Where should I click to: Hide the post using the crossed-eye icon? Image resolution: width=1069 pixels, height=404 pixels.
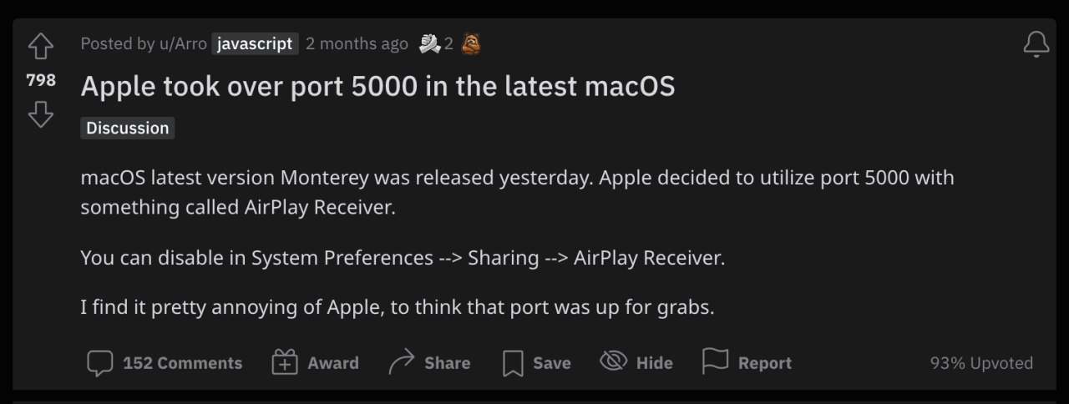pos(613,361)
